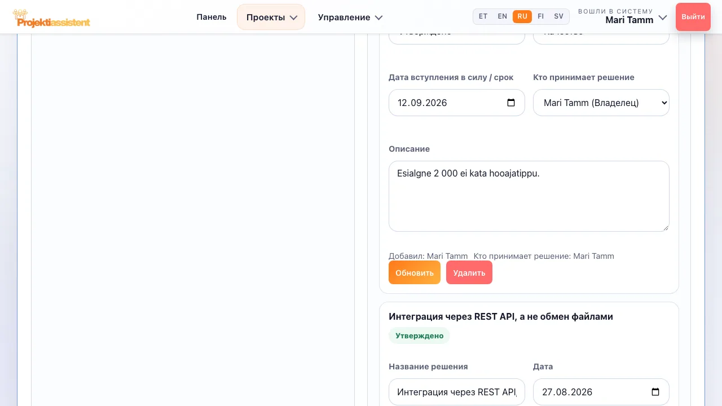Switch language to ET
The height and width of the screenshot is (406, 722).
(483, 16)
